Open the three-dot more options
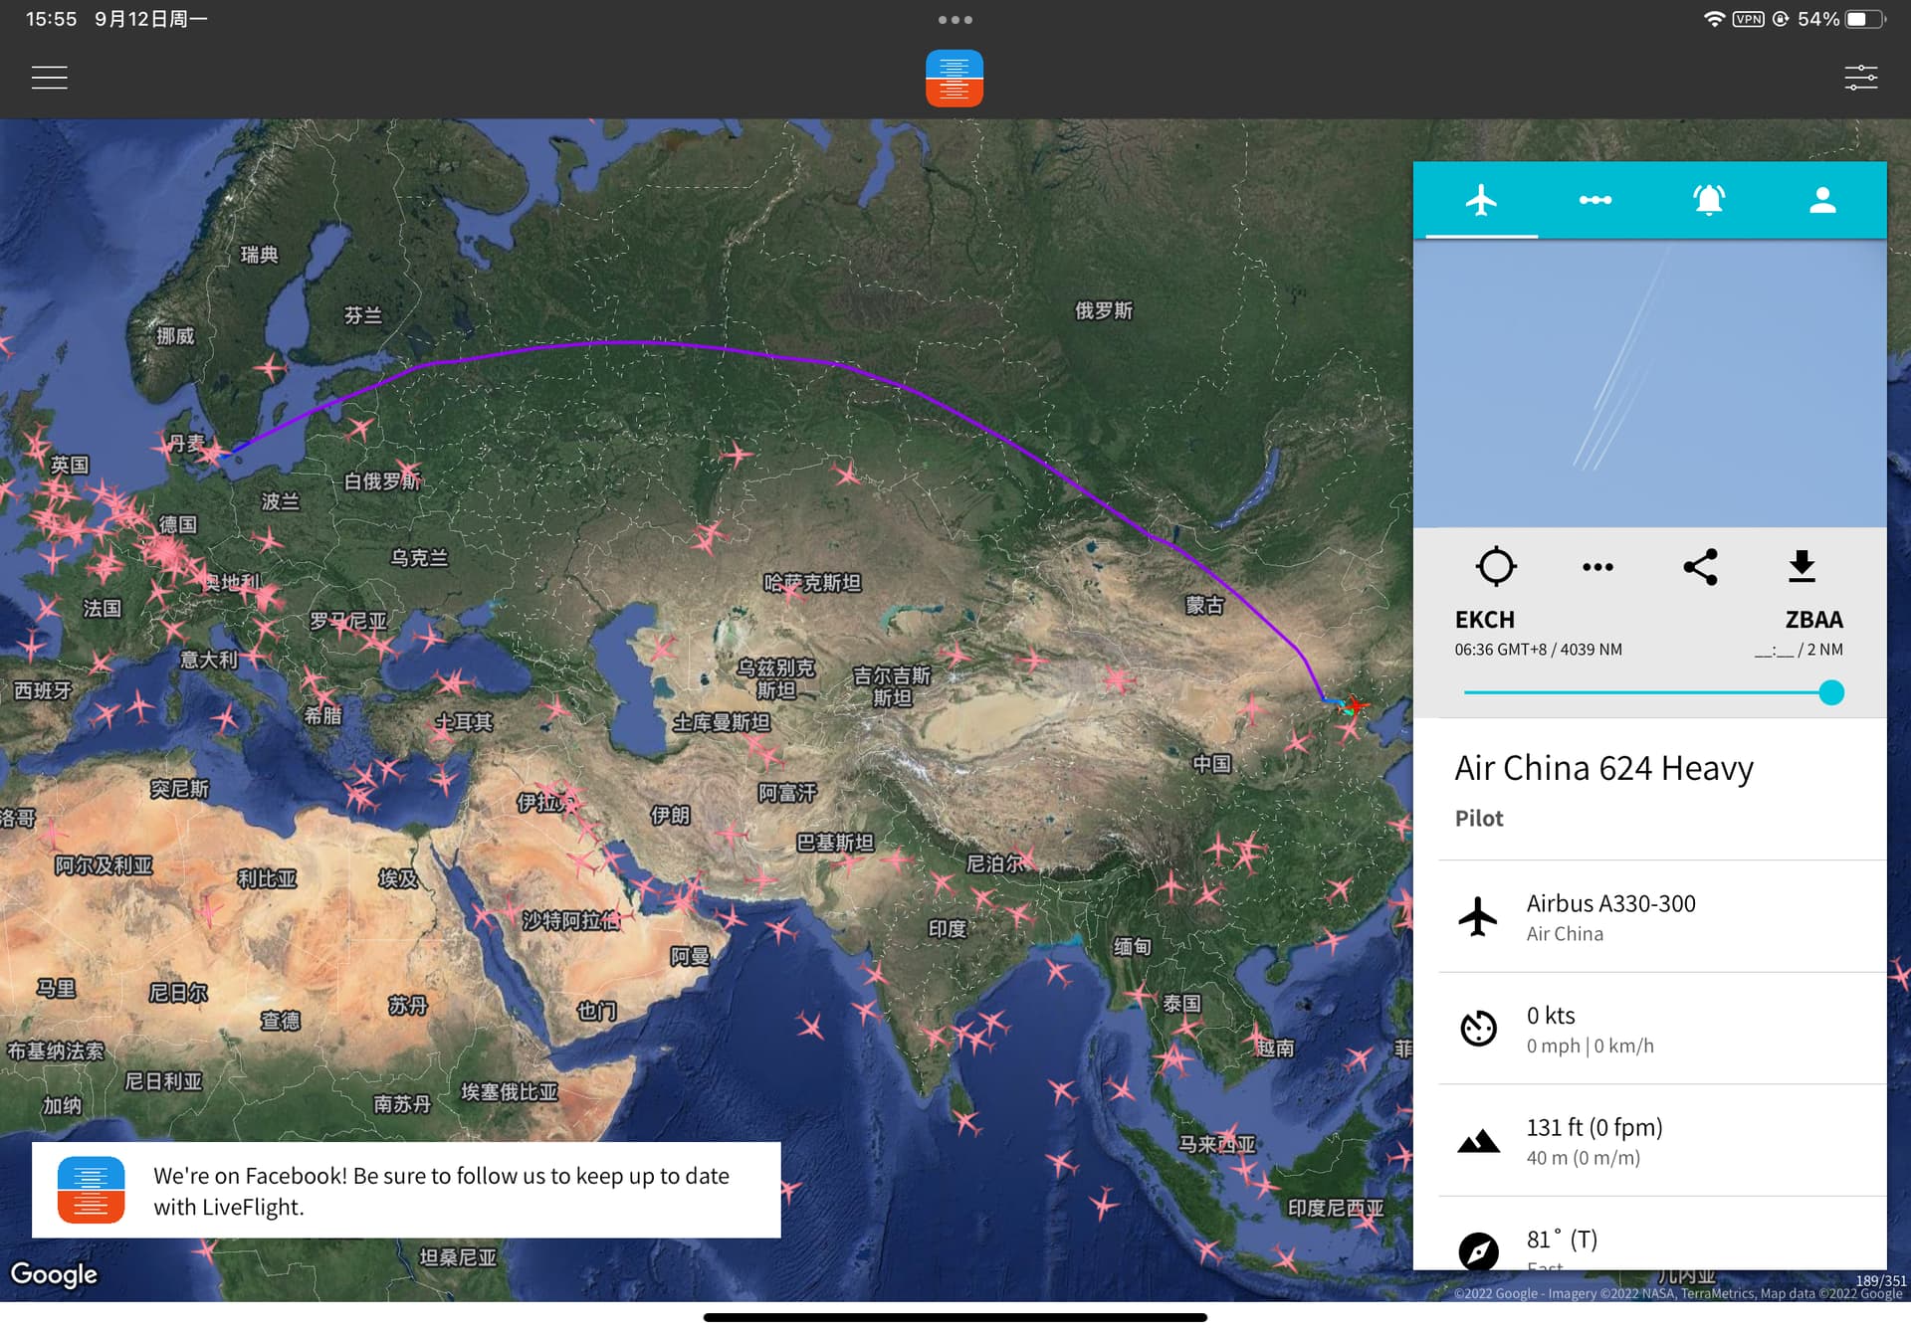Image resolution: width=1911 pixels, height=1334 pixels. pos(1597,567)
